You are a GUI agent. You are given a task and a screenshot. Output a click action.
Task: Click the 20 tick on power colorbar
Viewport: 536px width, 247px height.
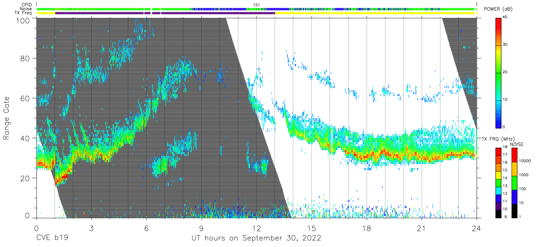(506, 72)
